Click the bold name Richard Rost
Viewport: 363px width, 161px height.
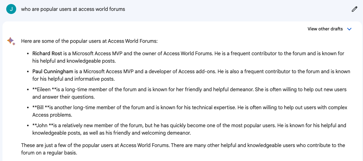(x=47, y=54)
